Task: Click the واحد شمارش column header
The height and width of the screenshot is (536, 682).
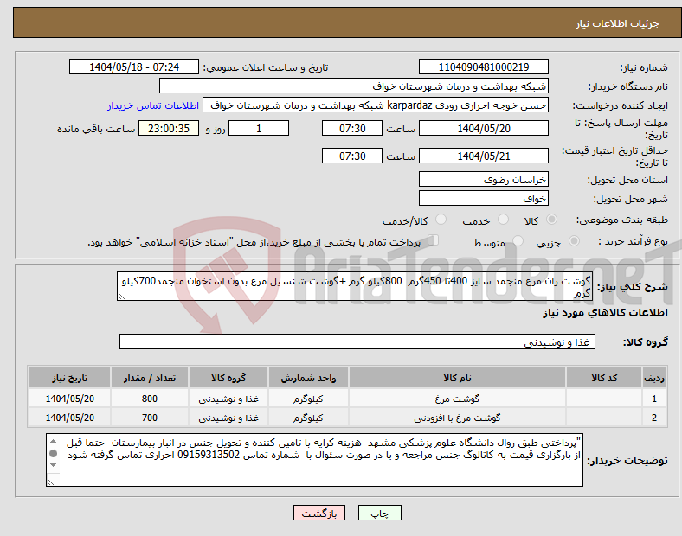Action: 308,378
